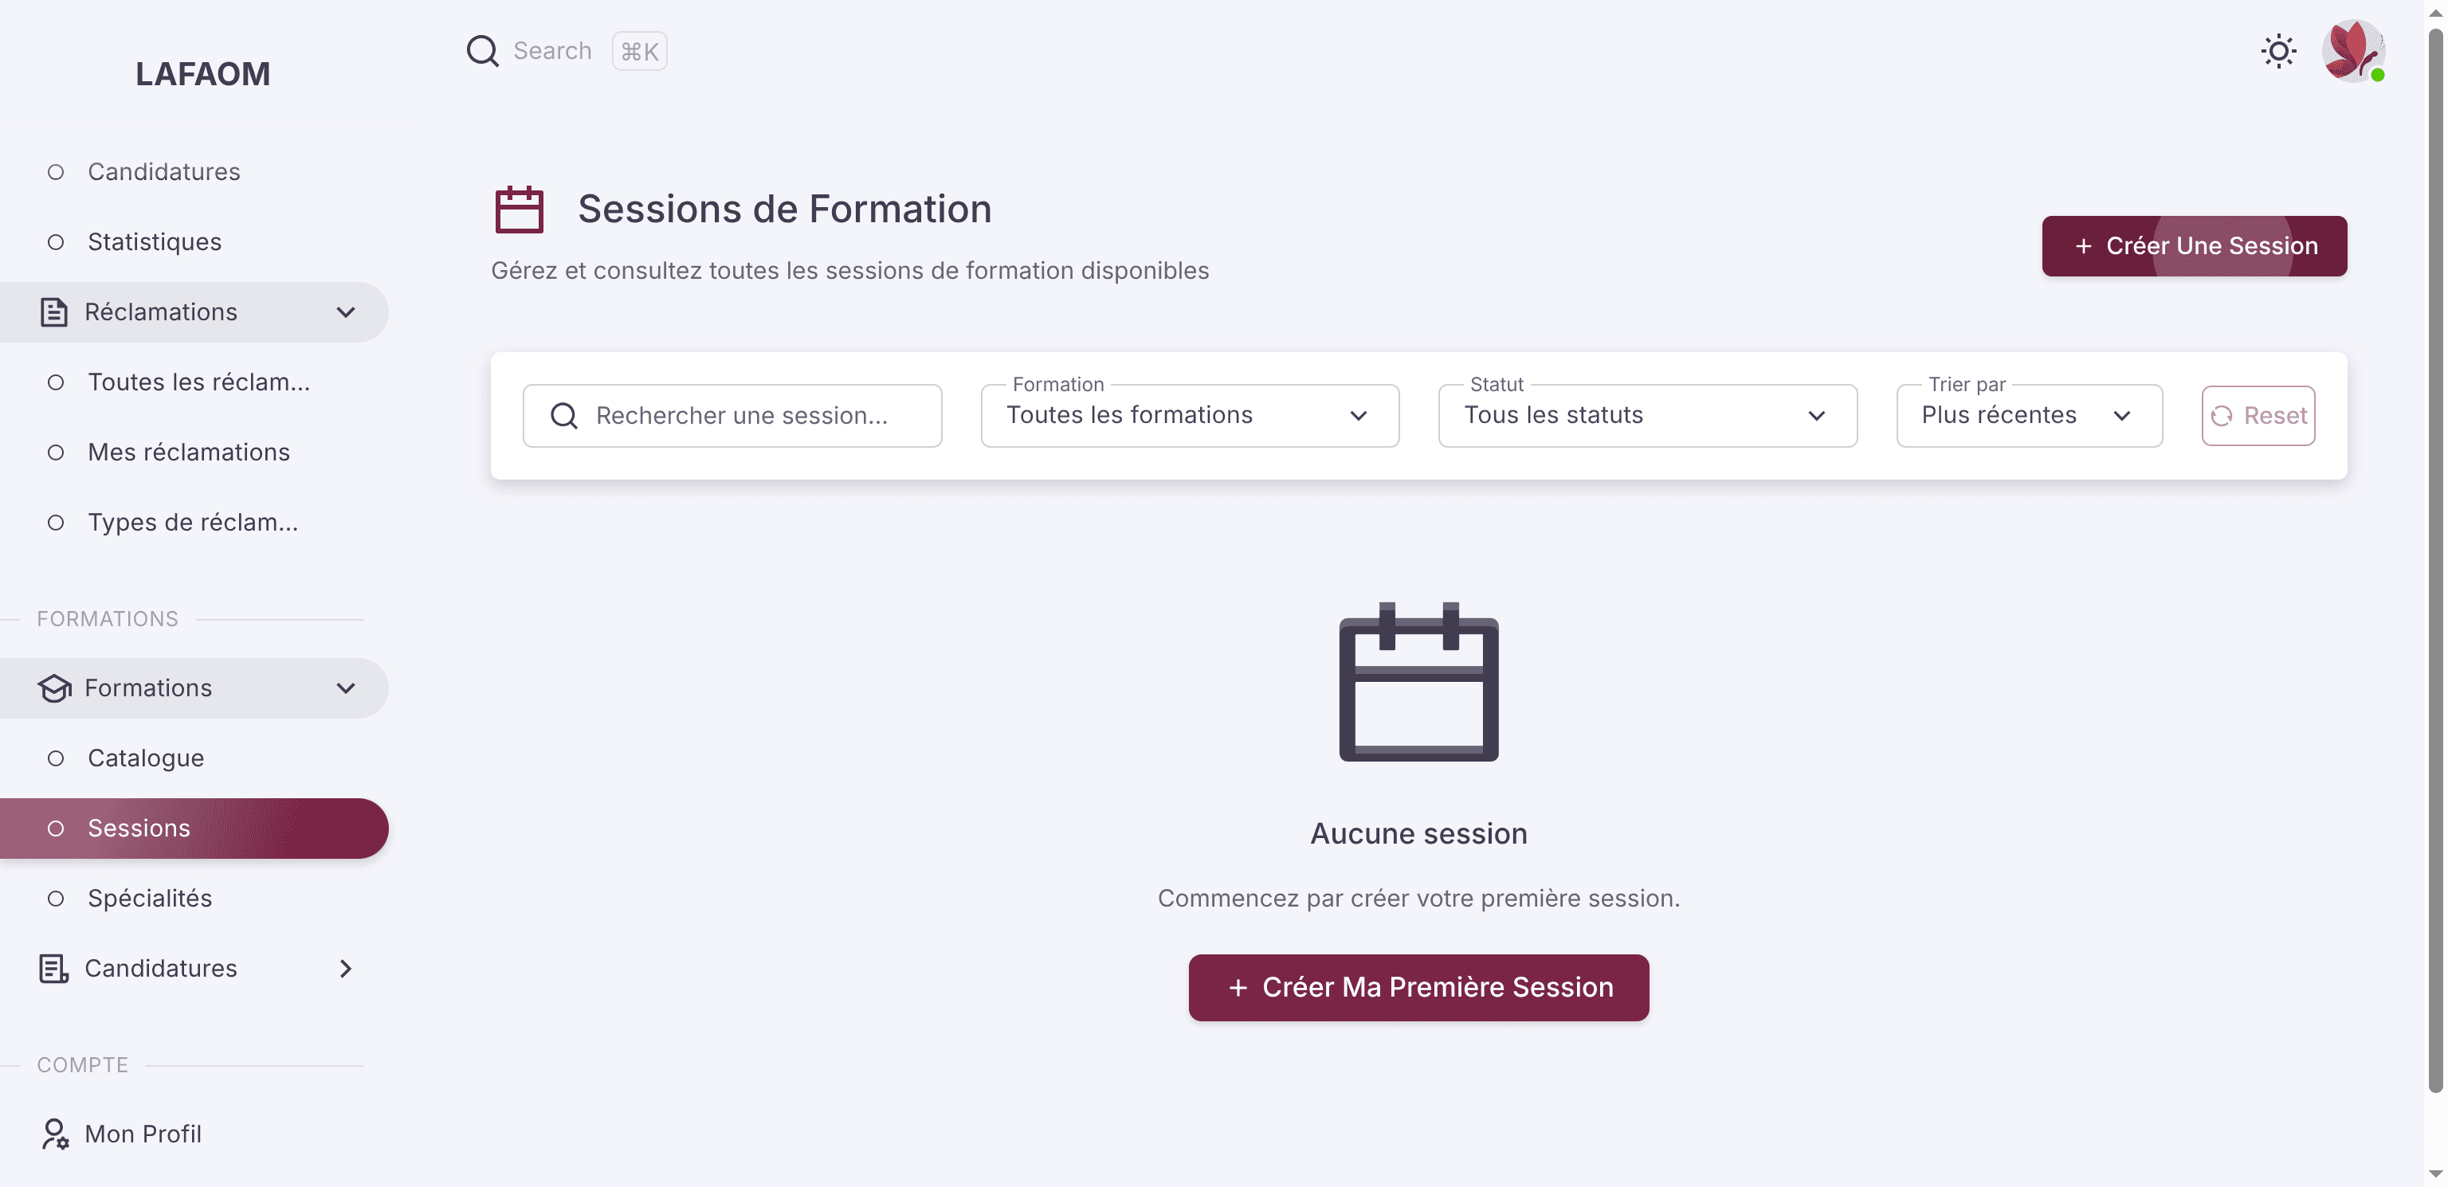Click the Candidatures list icon in Formations section
This screenshot has height=1187, width=2448.
click(54, 967)
